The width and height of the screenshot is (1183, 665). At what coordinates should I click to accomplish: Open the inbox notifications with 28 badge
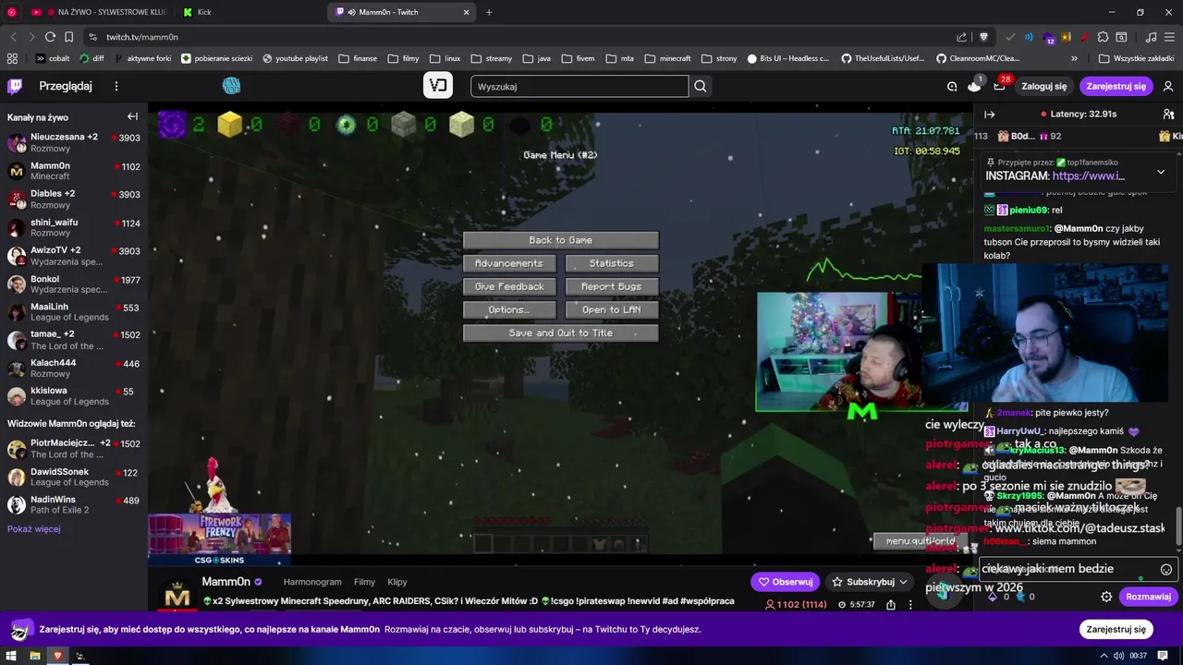[1000, 85]
